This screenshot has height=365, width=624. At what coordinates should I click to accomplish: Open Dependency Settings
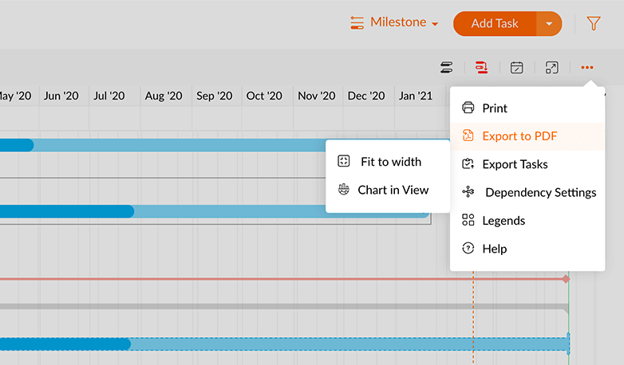(540, 192)
